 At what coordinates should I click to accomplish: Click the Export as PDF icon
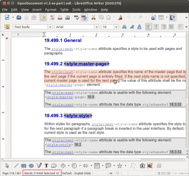tap(53, 17)
